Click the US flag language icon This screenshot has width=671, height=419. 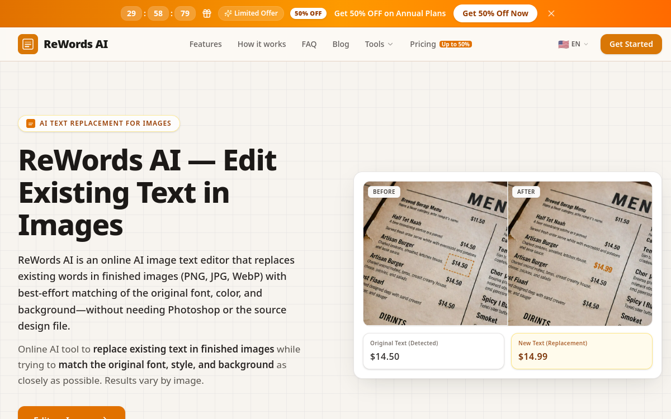(x=563, y=44)
